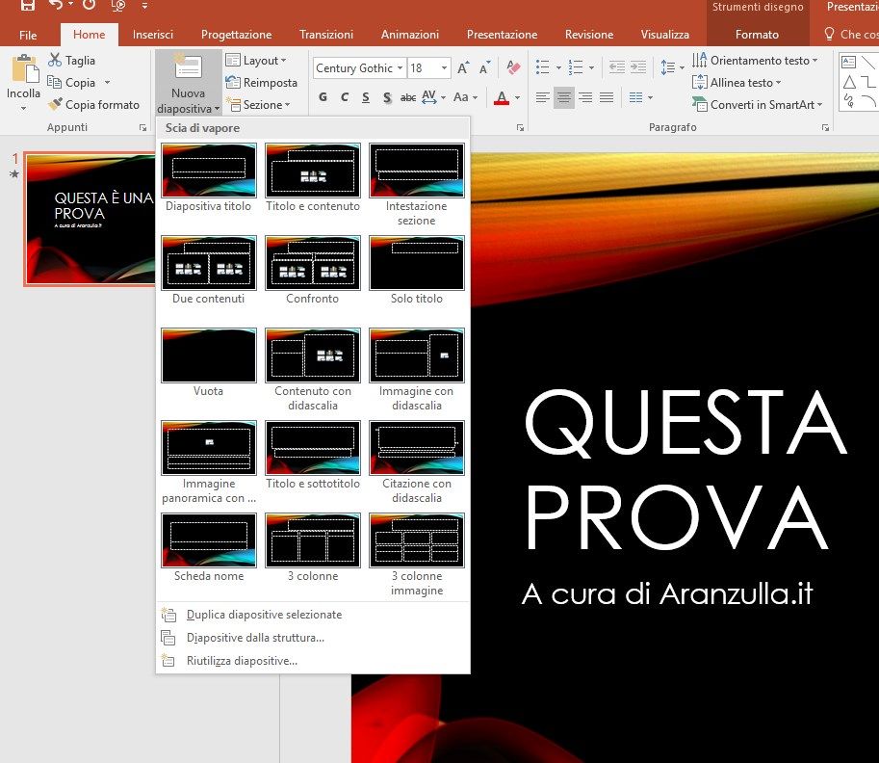Increase font size with Aumenta dimensione icon
879x763 pixels.
tap(463, 65)
